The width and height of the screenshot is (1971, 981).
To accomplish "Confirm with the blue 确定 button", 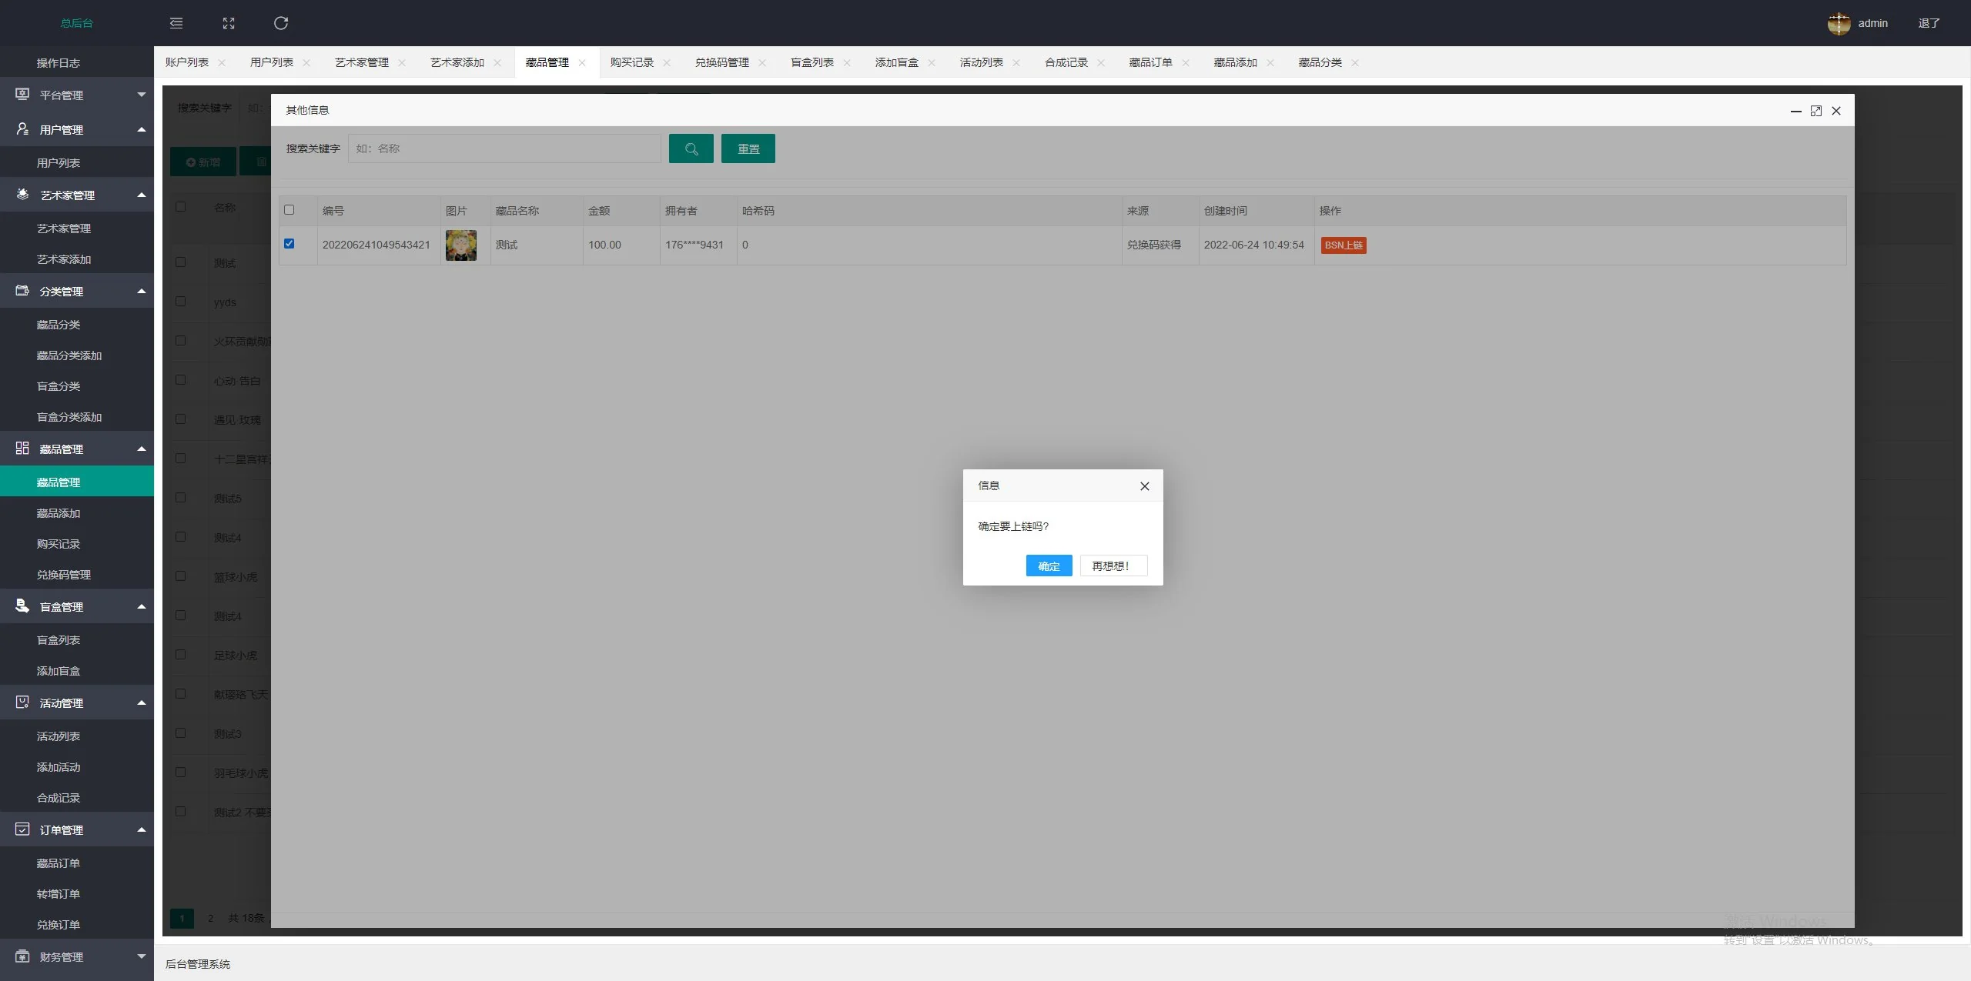I will coord(1049,566).
